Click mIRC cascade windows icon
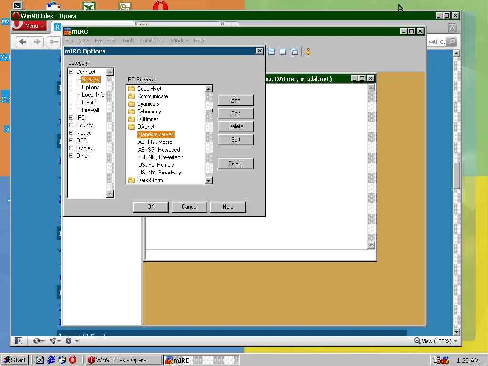This screenshot has width=488, height=366. (294, 51)
